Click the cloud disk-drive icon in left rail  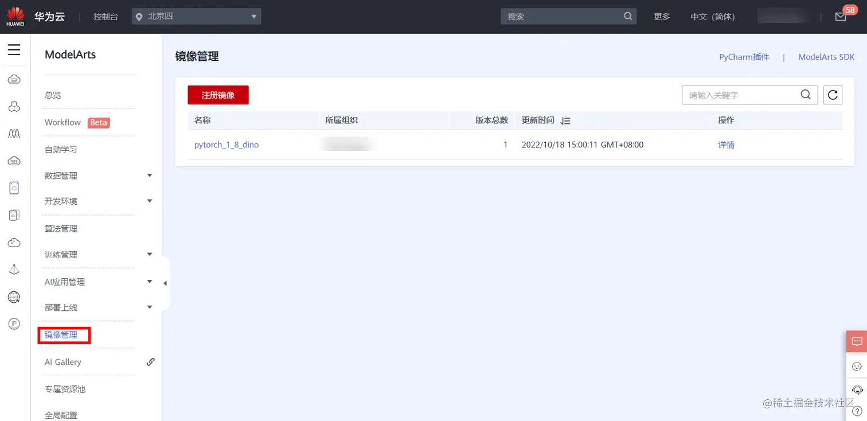click(x=14, y=161)
